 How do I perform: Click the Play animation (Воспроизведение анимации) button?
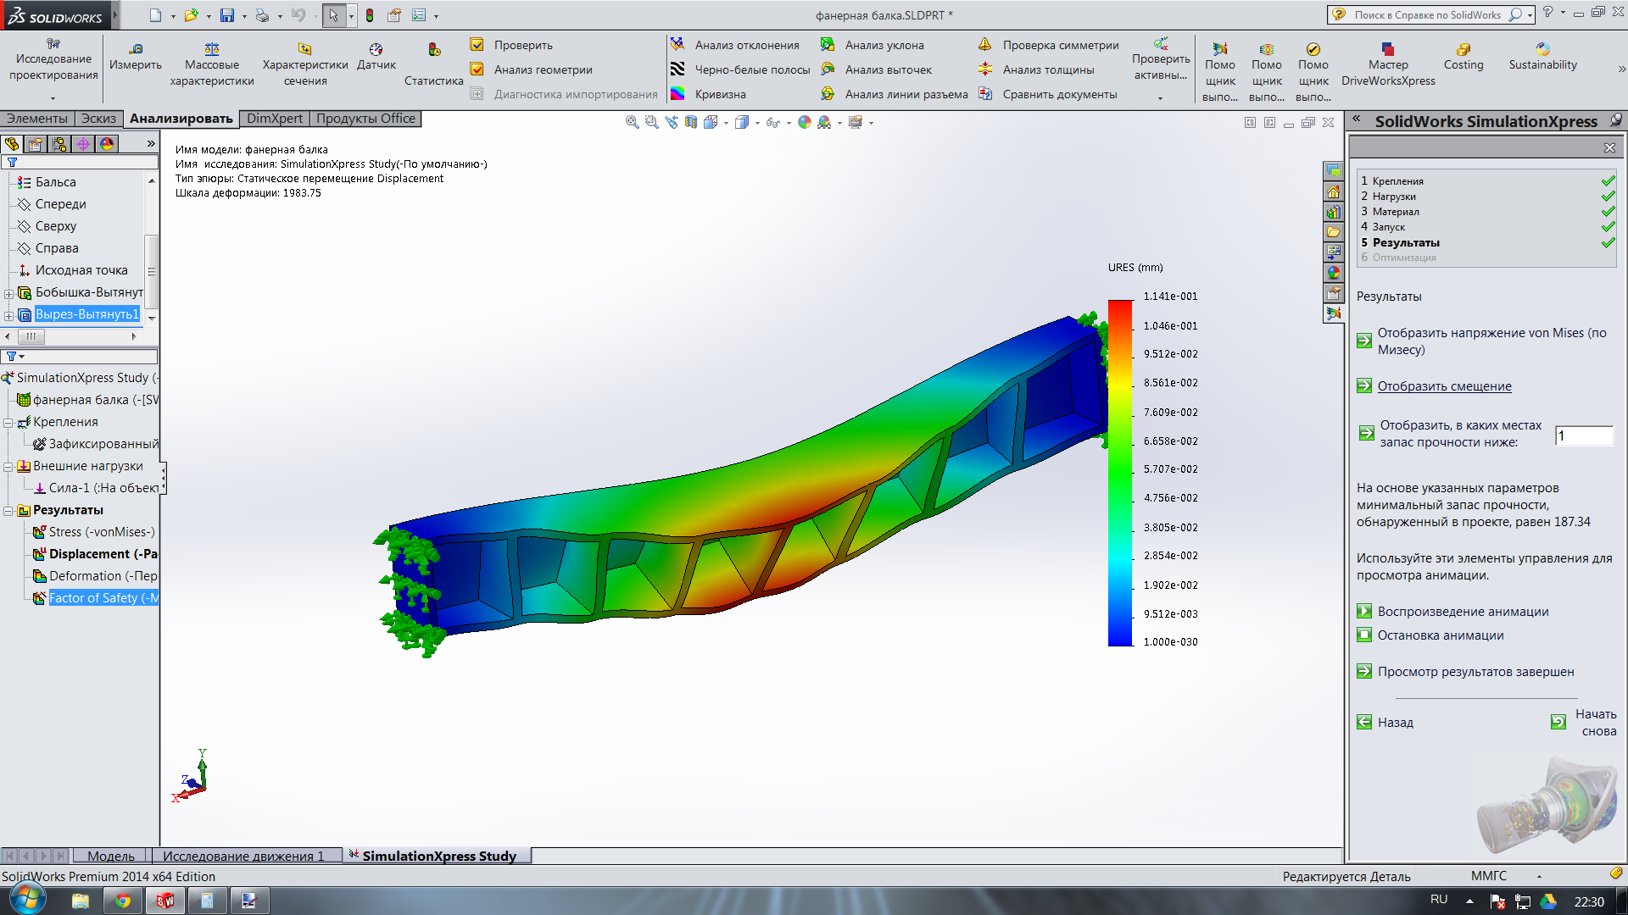(x=1364, y=612)
